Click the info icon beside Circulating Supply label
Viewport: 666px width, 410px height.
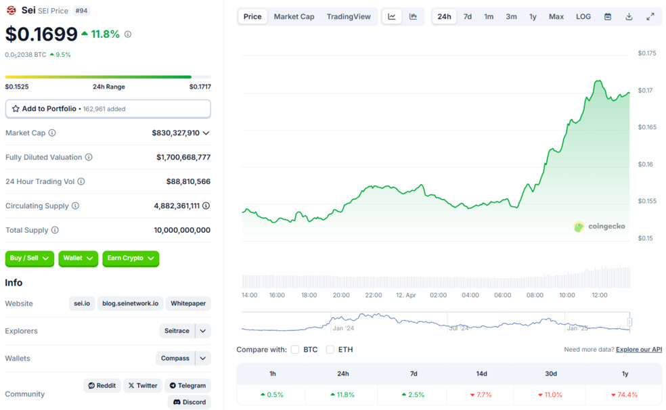(75, 206)
